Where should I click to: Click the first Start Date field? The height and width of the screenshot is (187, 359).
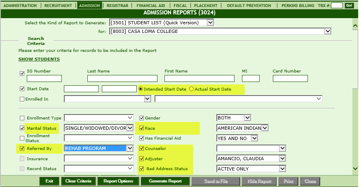81,89
